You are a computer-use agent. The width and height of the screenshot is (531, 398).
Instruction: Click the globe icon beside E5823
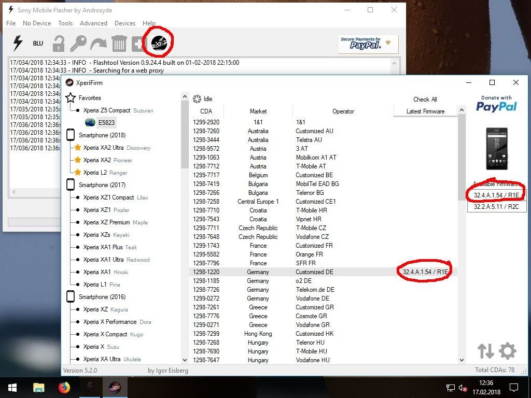(x=90, y=122)
